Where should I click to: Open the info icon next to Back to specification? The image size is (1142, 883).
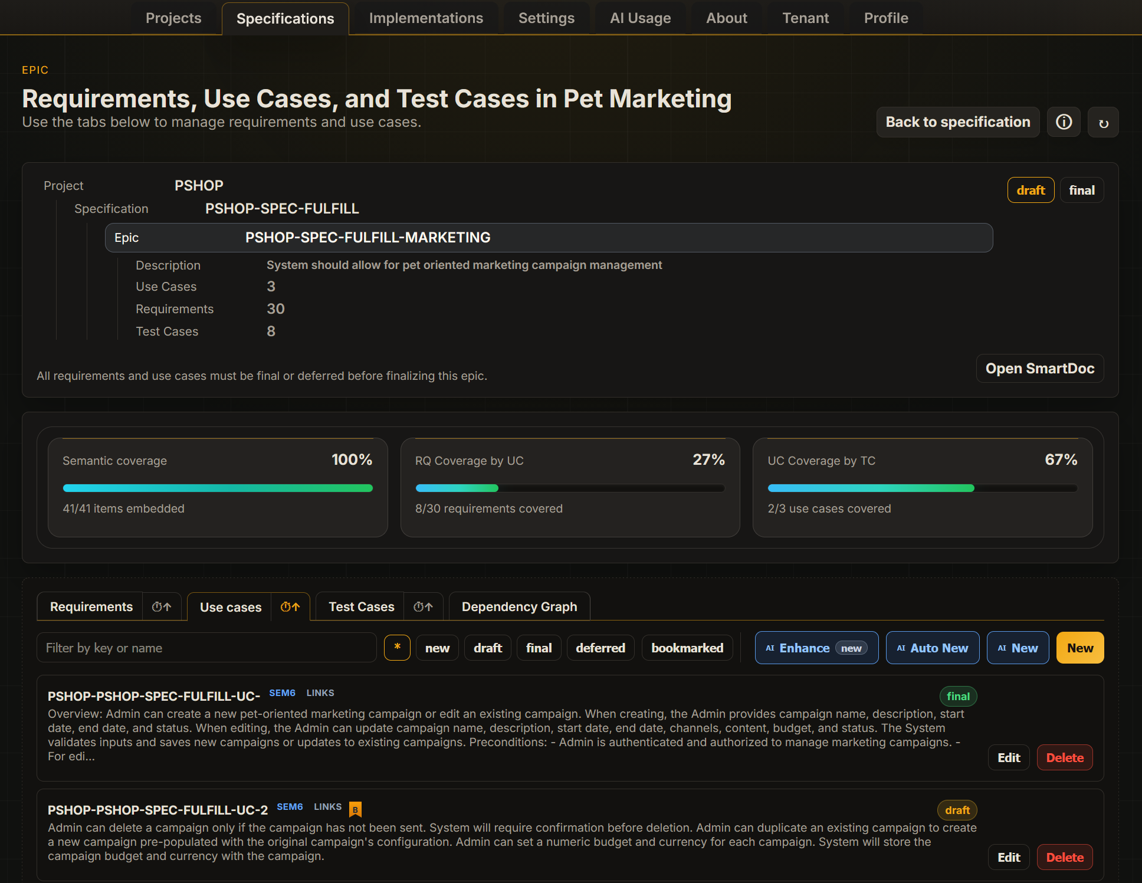click(1064, 122)
